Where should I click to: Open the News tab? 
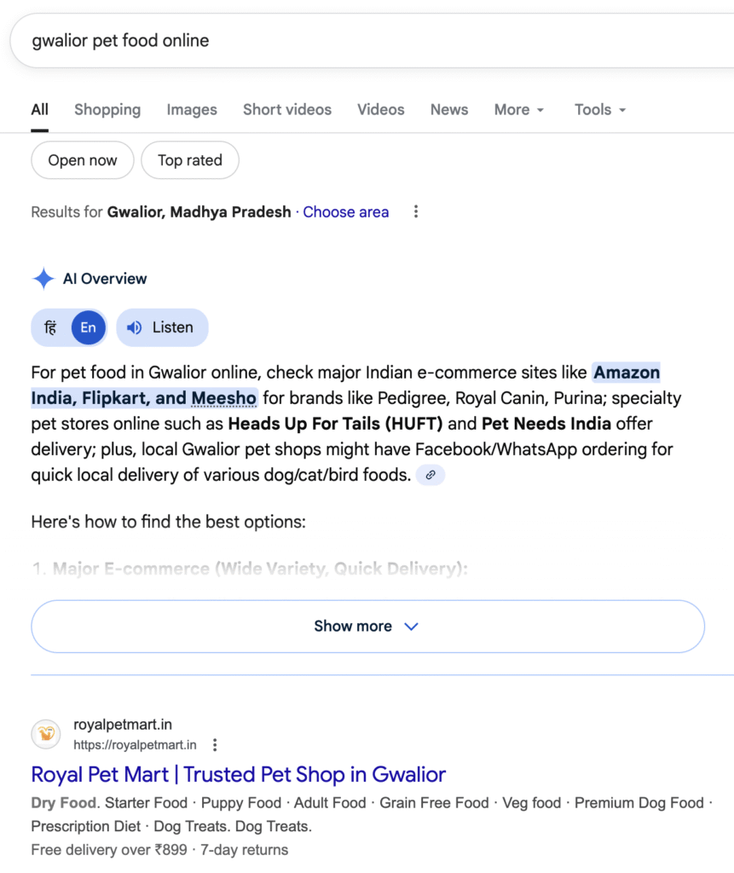pos(449,109)
